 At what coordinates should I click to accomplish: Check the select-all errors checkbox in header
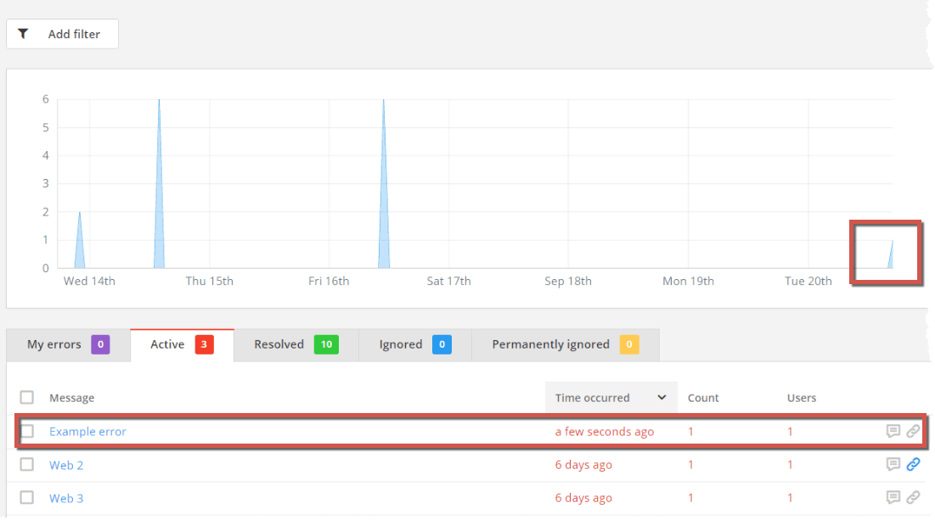tap(26, 397)
